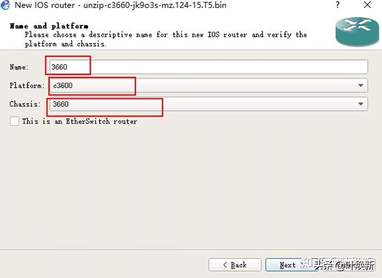Click the left arrow chevron on Back
The width and height of the screenshot is (382, 278).
(x=225, y=265)
